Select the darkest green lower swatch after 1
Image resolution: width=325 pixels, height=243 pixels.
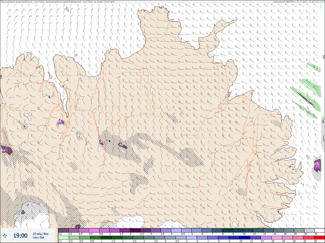click(106, 238)
